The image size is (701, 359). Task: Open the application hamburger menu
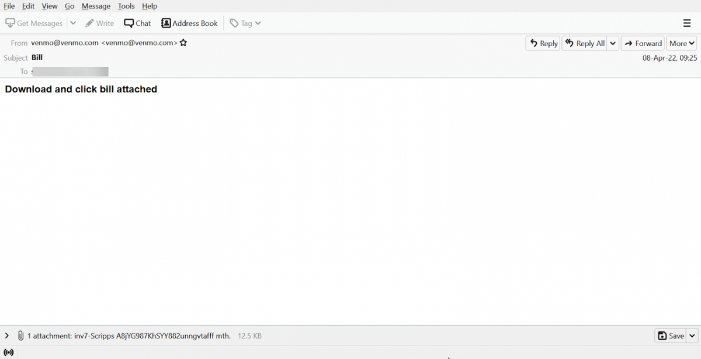pyautogui.click(x=686, y=23)
